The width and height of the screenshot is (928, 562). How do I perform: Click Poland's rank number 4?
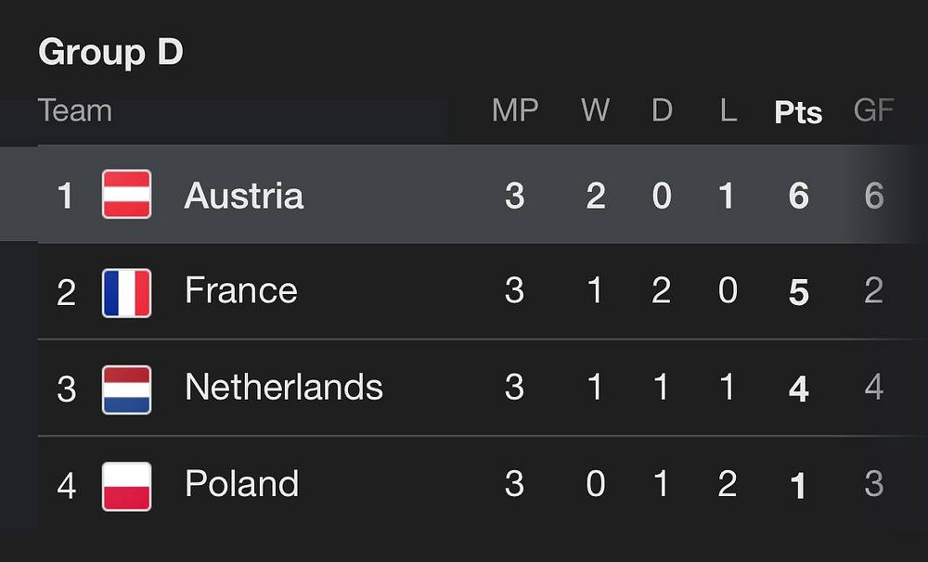click(66, 485)
